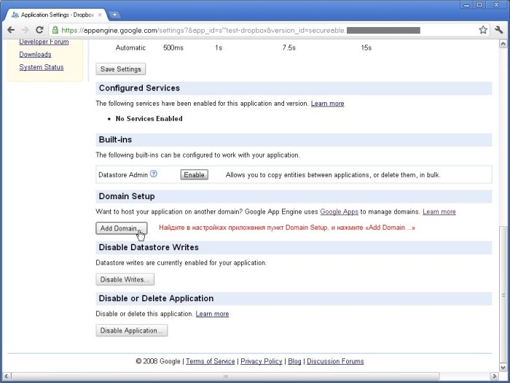Click the 500ms slider label
Image resolution: width=510 pixels, height=383 pixels.
point(173,48)
